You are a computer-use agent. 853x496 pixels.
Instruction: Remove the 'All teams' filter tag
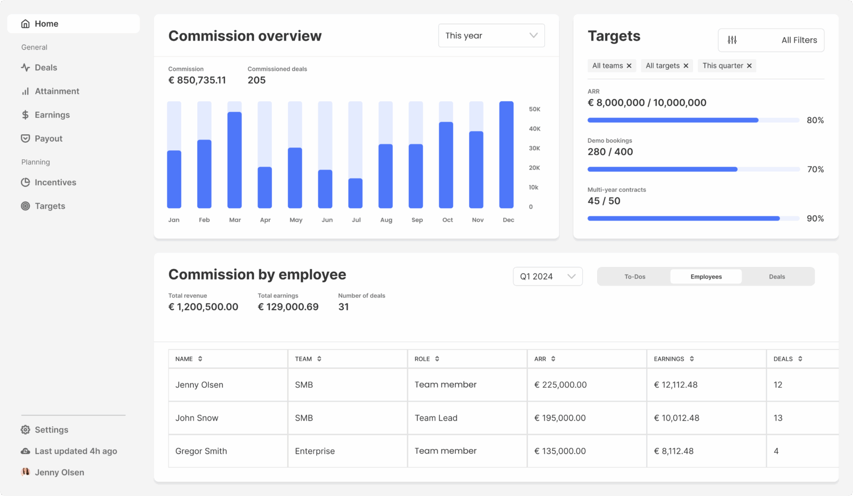point(630,66)
